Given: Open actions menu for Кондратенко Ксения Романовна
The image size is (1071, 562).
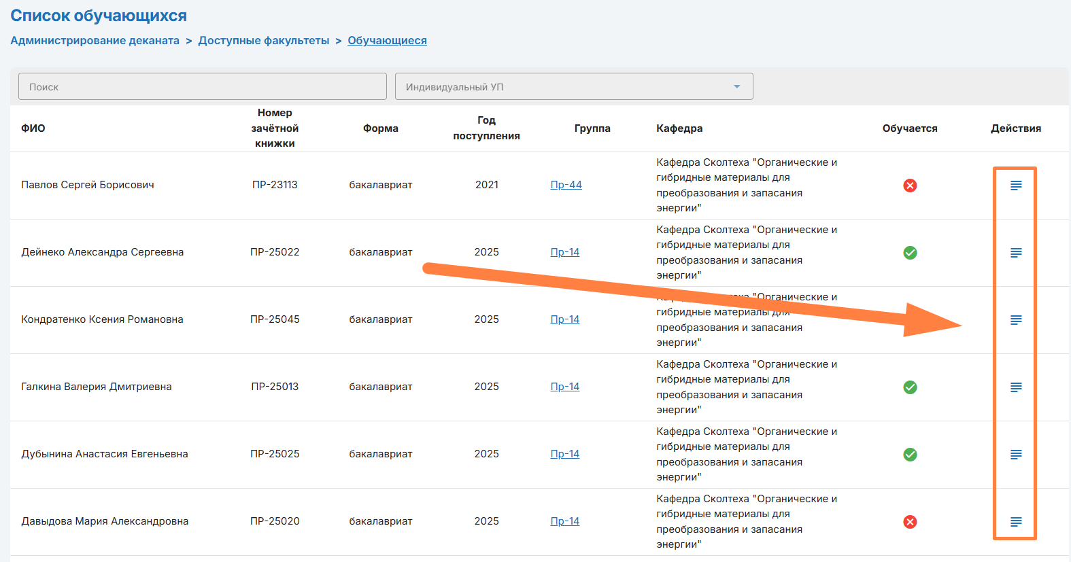Looking at the screenshot, I should point(1015,320).
